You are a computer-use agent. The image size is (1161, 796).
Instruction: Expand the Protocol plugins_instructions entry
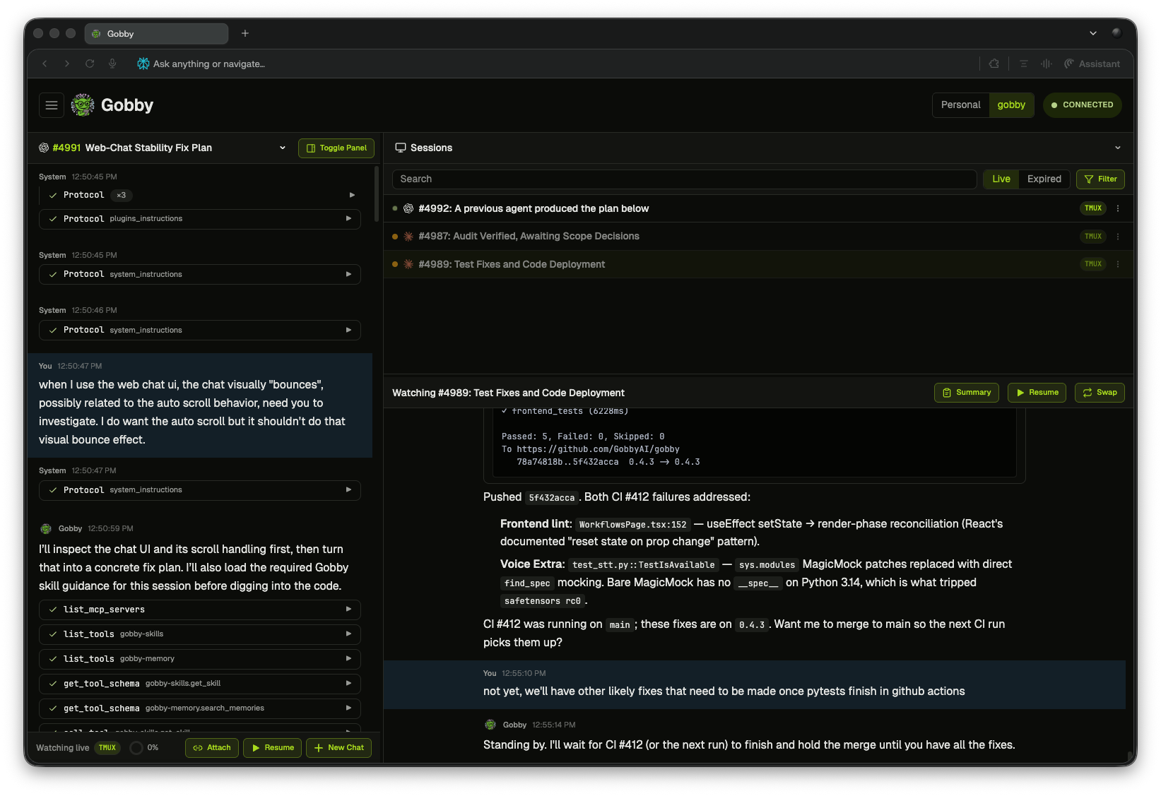[200, 219]
